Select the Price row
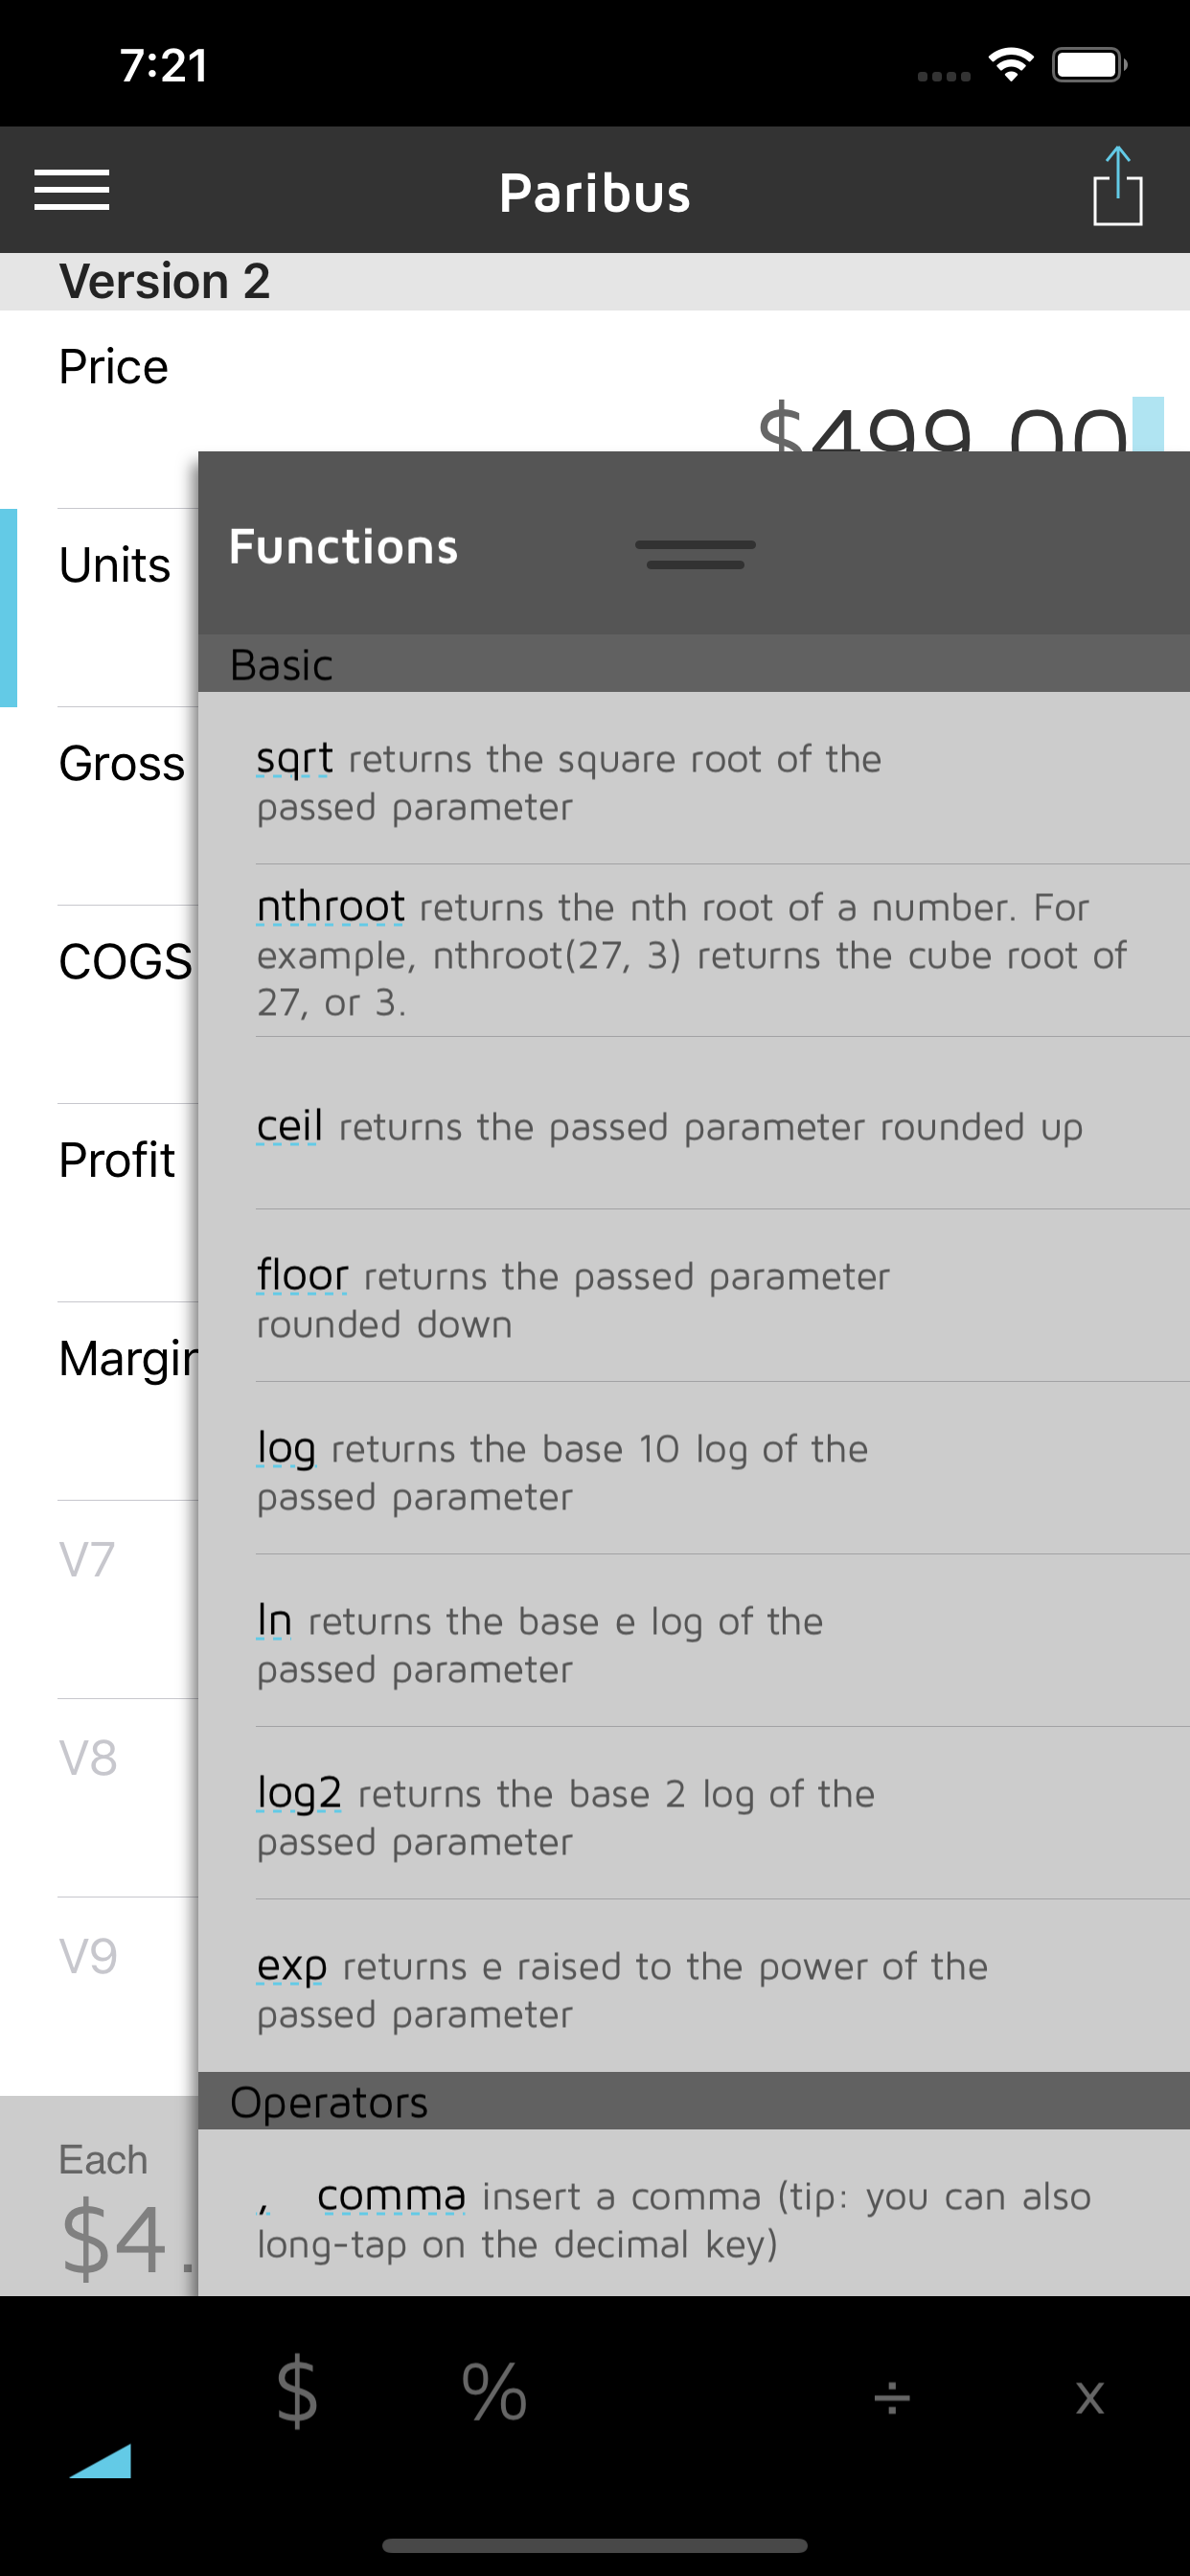This screenshot has height=2576, width=1190. click(x=114, y=367)
